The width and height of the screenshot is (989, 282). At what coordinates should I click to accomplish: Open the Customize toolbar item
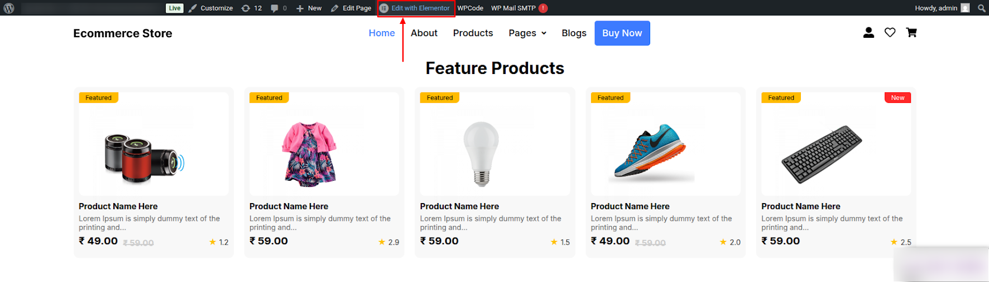[x=211, y=8]
